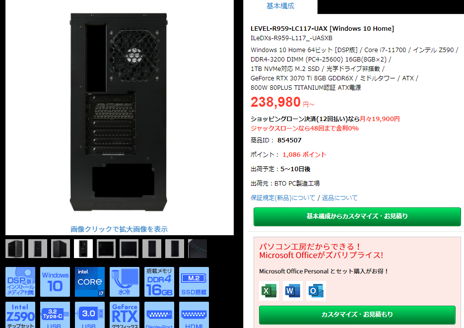Screen dimensions: 464x328
Task: Open the 返品について link
Action: tap(340, 198)
